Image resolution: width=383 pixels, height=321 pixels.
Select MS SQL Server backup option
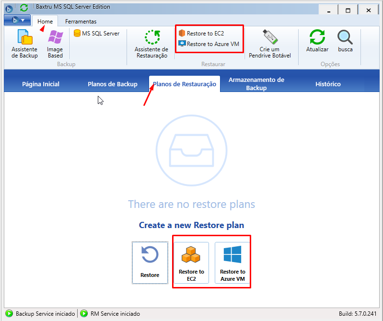click(x=97, y=33)
